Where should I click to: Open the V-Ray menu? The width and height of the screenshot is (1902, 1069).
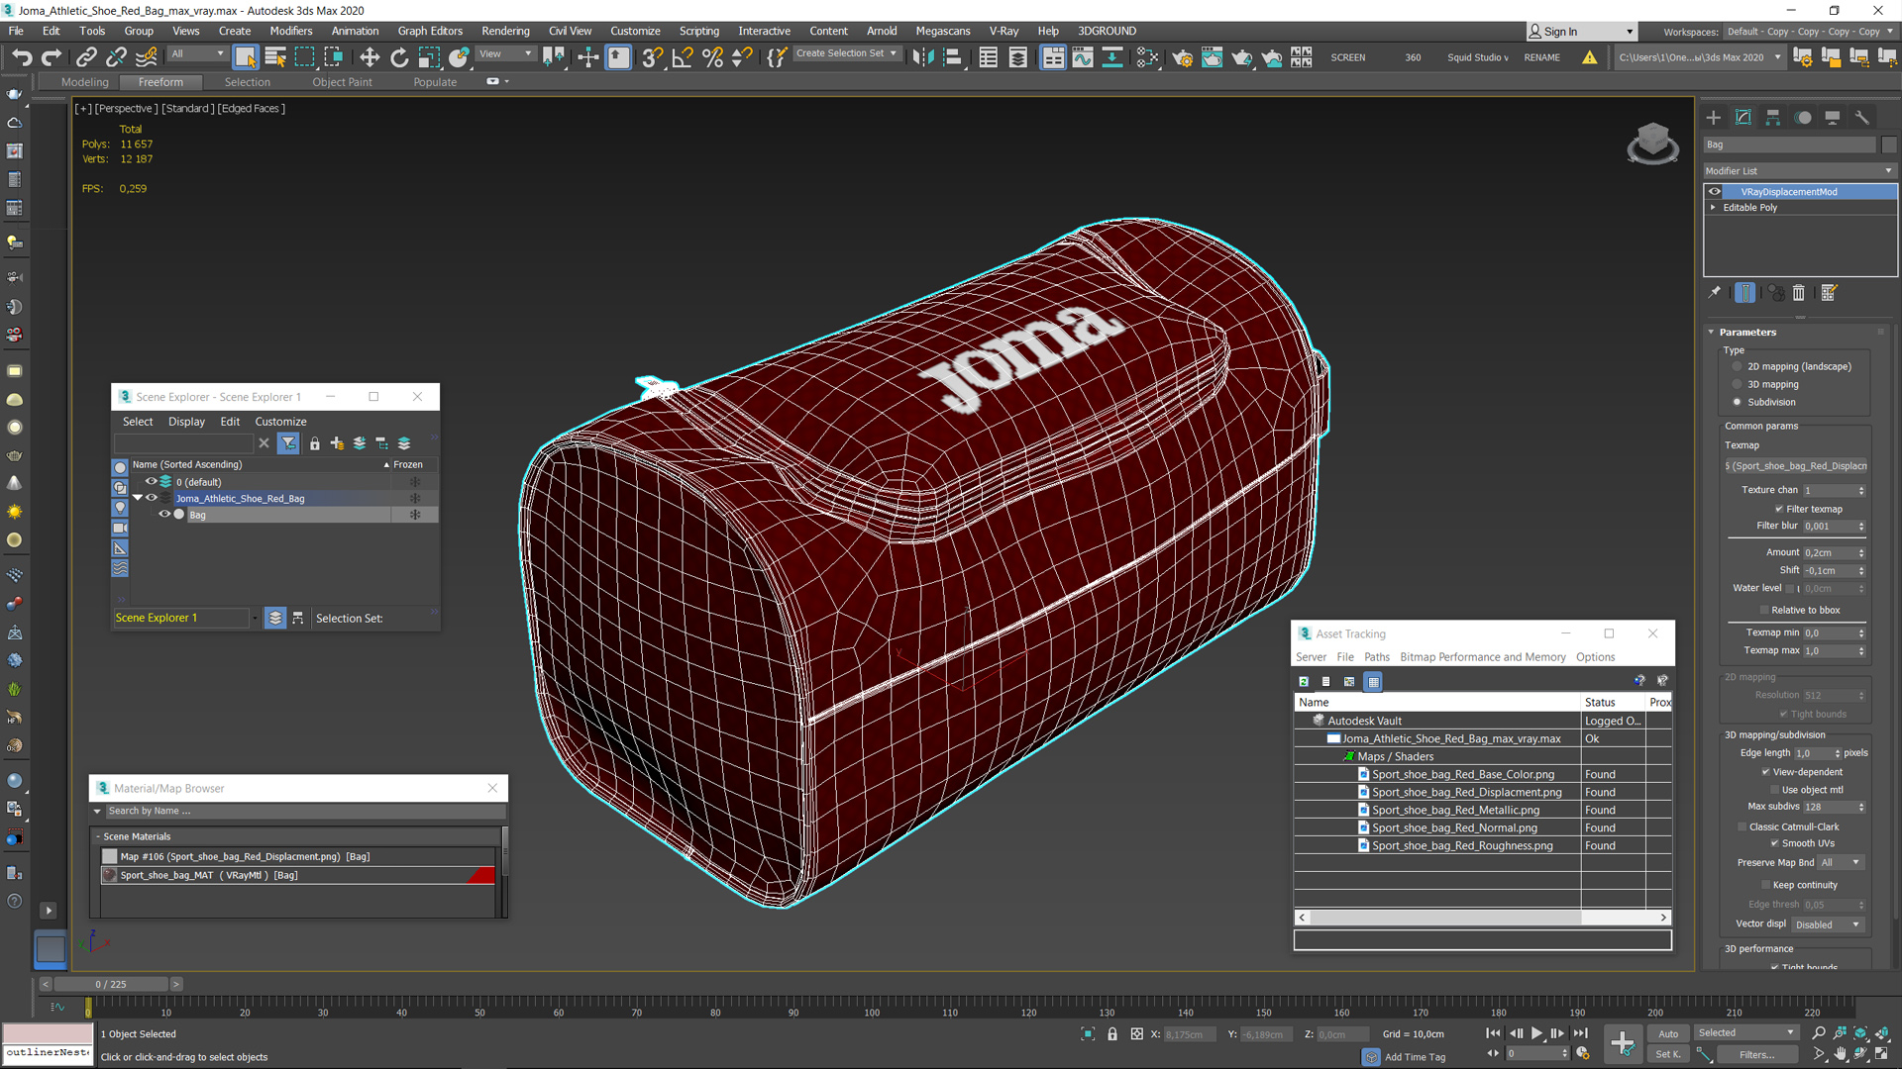tap(1004, 31)
